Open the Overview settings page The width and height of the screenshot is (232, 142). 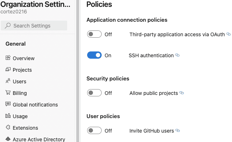[24, 58]
